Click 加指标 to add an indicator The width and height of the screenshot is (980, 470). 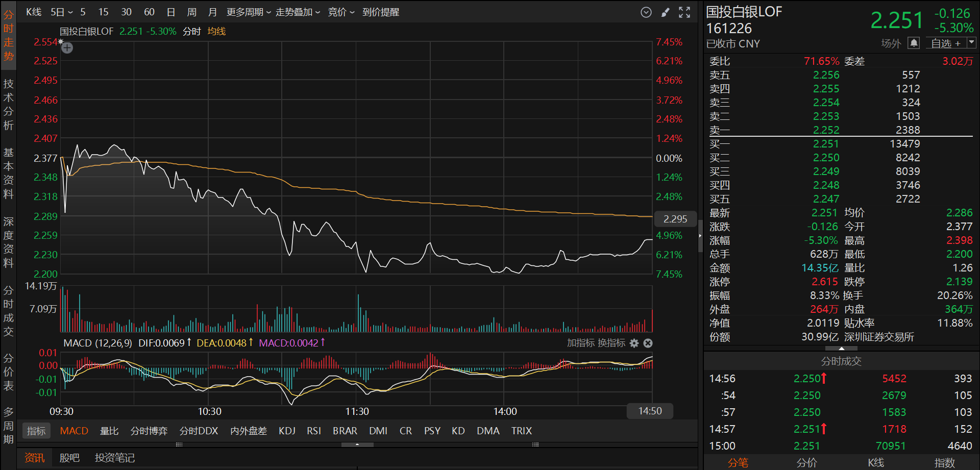pos(580,343)
